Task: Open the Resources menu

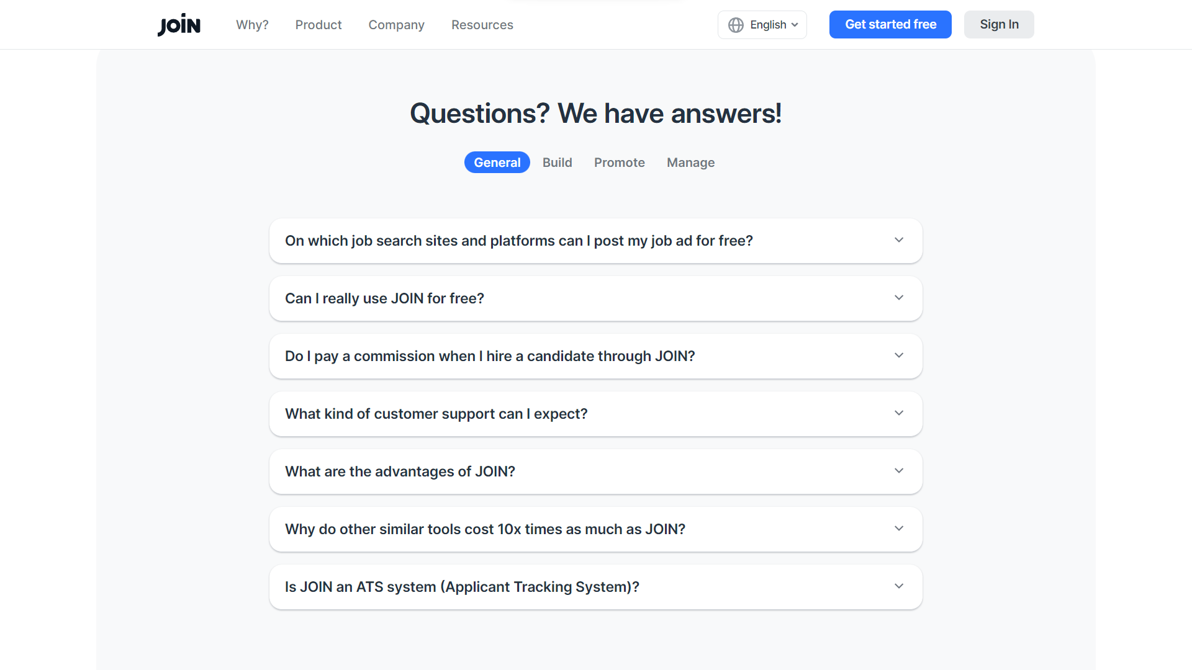Action: tap(482, 25)
